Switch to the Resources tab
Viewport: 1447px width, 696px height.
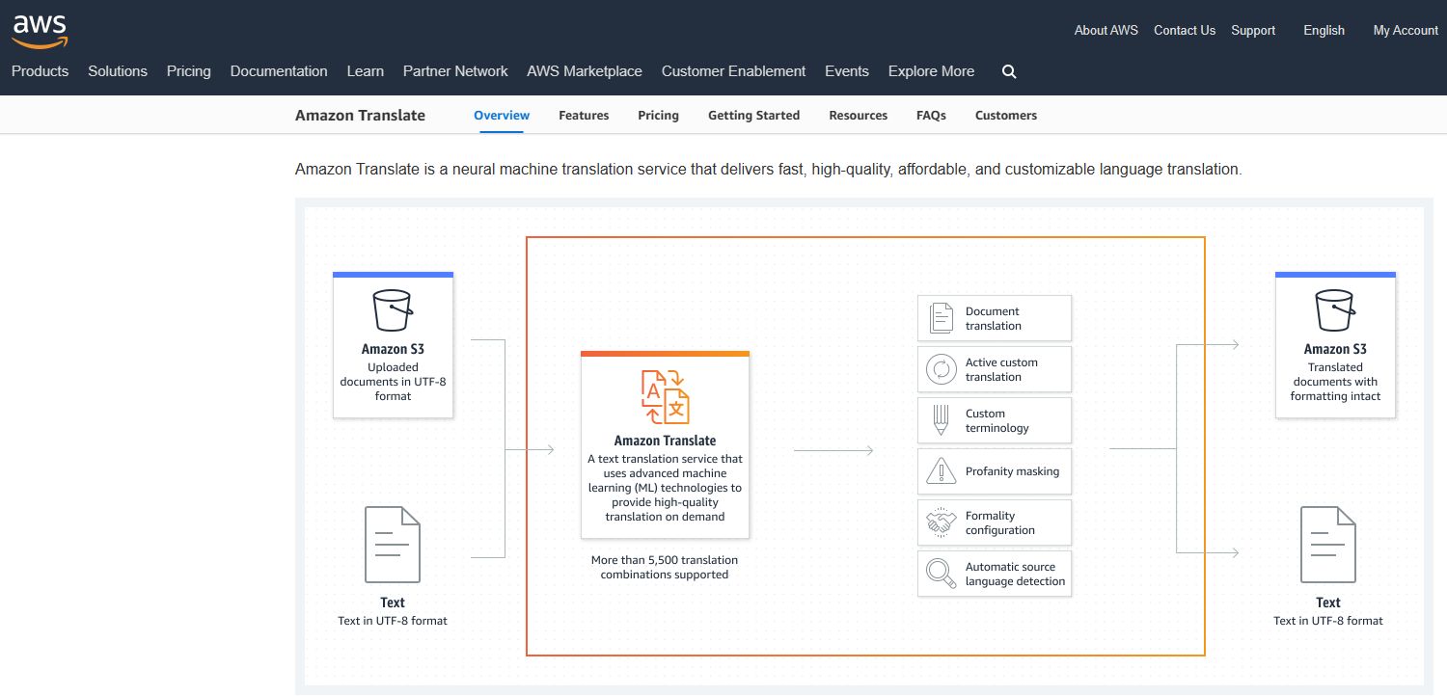(x=858, y=115)
